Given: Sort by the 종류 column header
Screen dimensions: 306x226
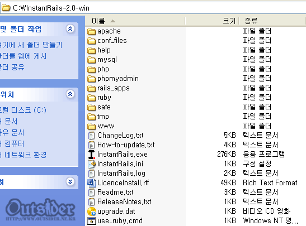Looking at the screenshot, I should 272,21.
